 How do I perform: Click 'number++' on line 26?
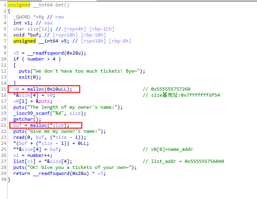[x=39, y=155]
